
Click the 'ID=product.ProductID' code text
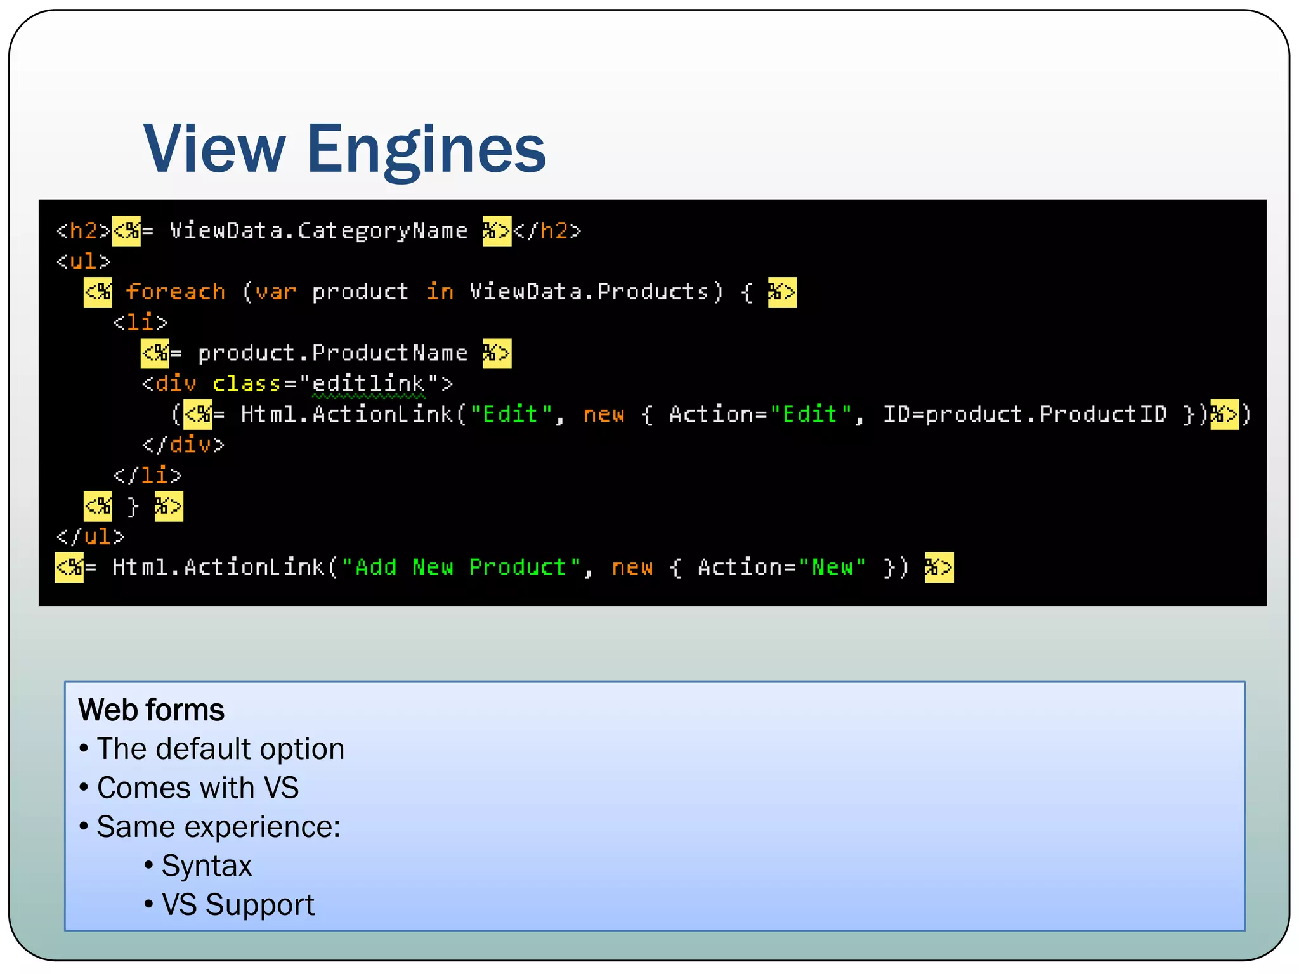1025,414
